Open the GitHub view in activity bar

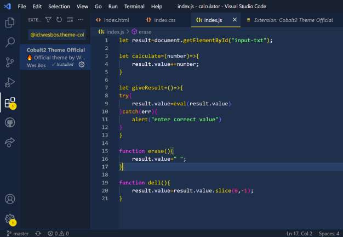pyautogui.click(x=10, y=122)
